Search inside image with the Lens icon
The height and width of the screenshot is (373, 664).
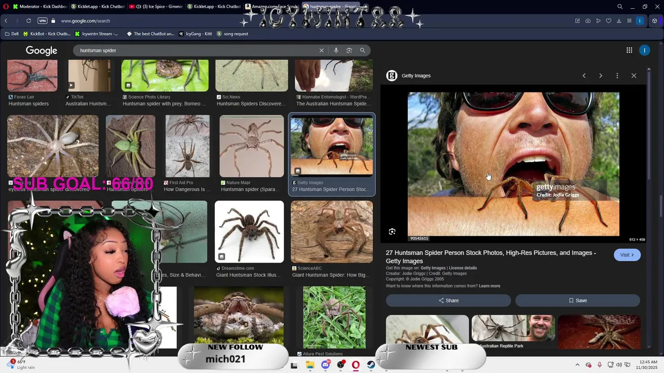pos(392,232)
